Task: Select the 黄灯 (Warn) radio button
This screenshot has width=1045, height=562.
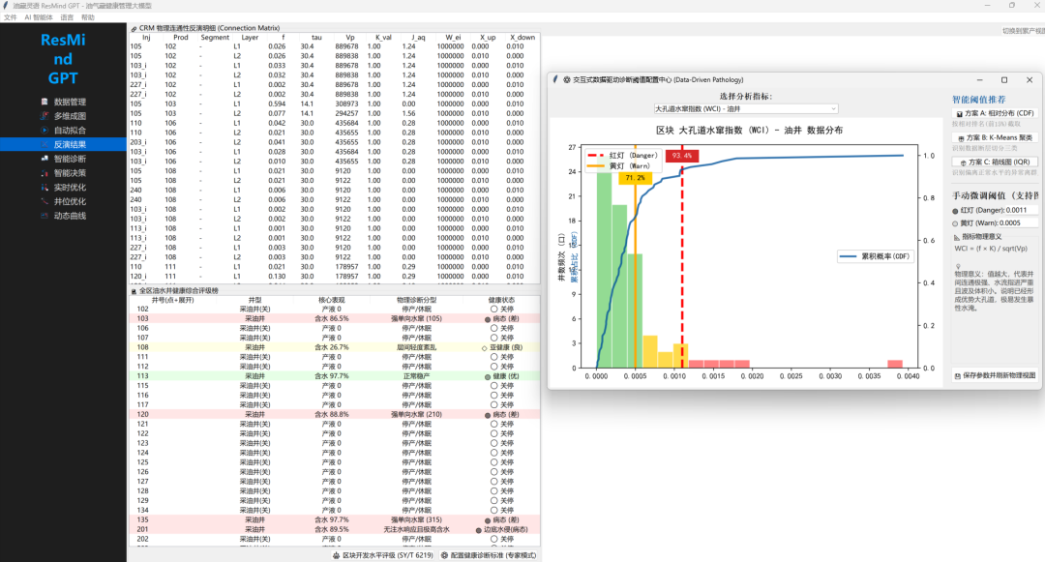Action: [x=955, y=223]
